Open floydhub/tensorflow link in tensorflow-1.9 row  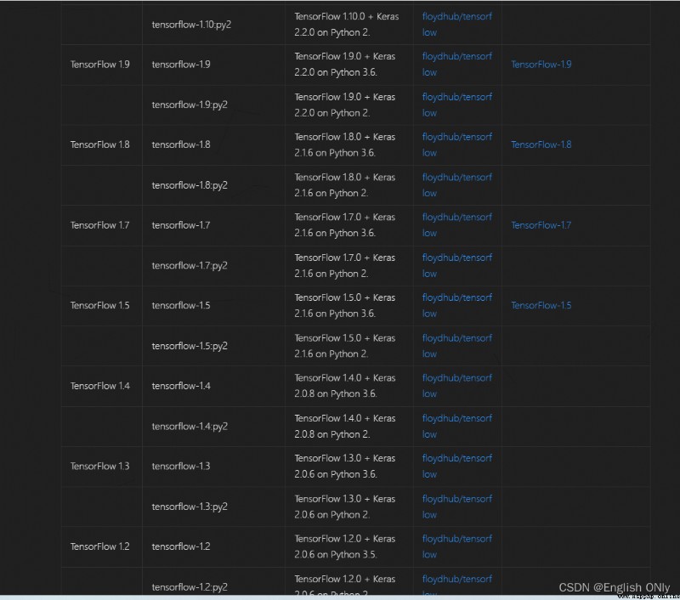pos(457,64)
